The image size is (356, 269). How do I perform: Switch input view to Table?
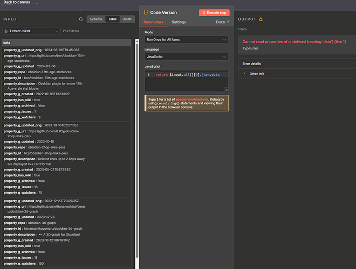pyautogui.click(x=113, y=19)
